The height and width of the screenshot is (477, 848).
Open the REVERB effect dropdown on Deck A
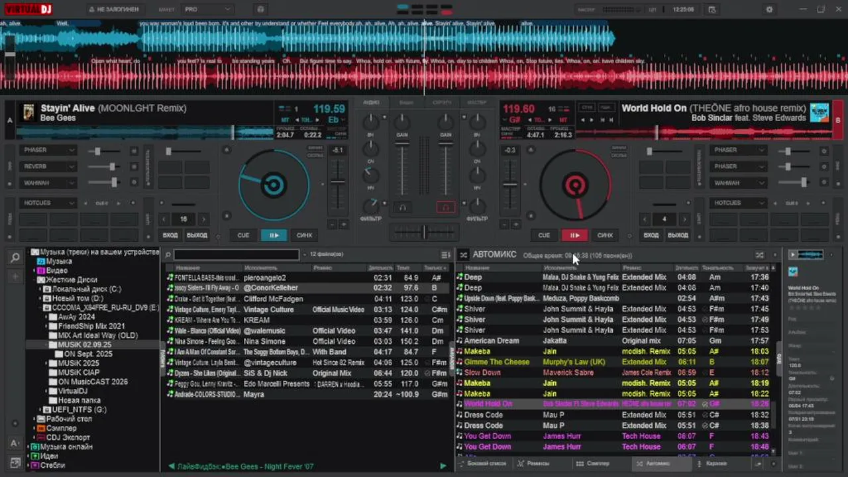[48, 166]
